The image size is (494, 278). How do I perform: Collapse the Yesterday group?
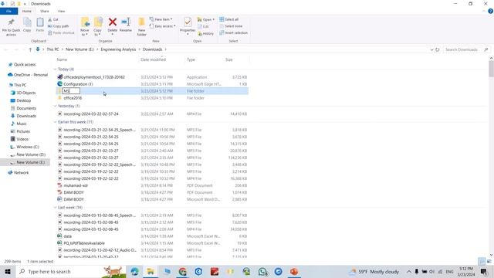coord(55,106)
